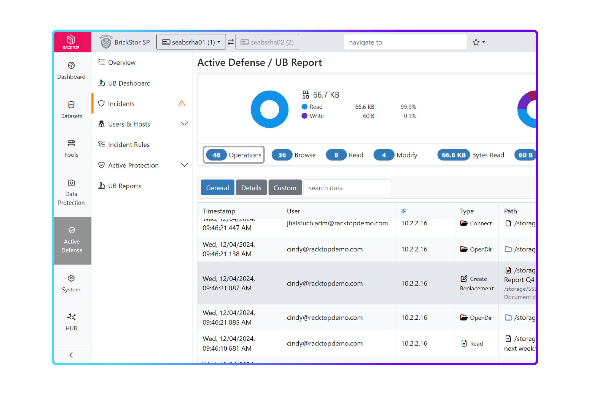The image size is (590, 395).
Task: Click the navigate to field
Action: (x=405, y=42)
